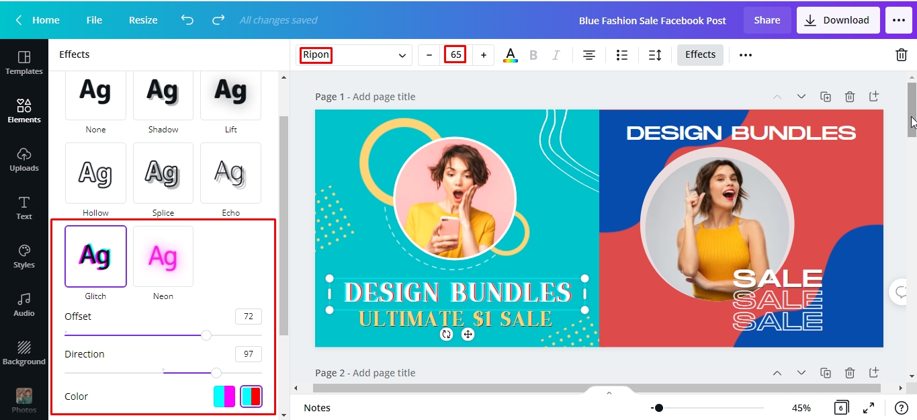Open the Audio sidebar panel
Image resolution: width=917 pixels, height=420 pixels.
pos(24,304)
